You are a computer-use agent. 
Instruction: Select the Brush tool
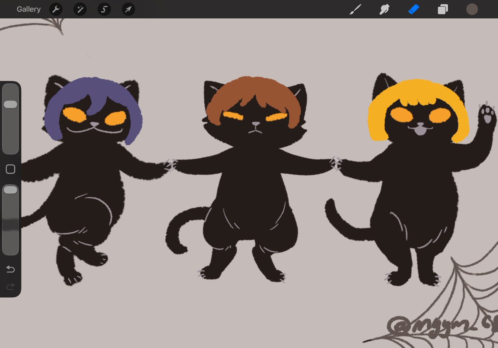[x=356, y=9]
